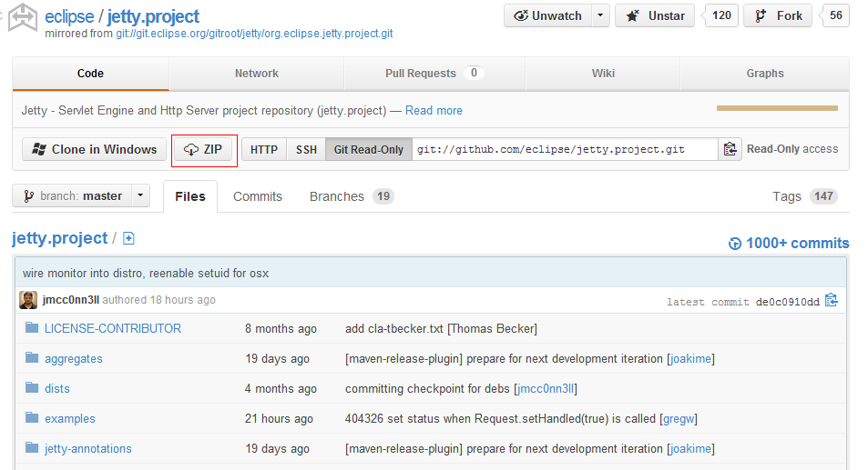
Task: Open latest commit de0c0910dd
Action: pos(787,302)
